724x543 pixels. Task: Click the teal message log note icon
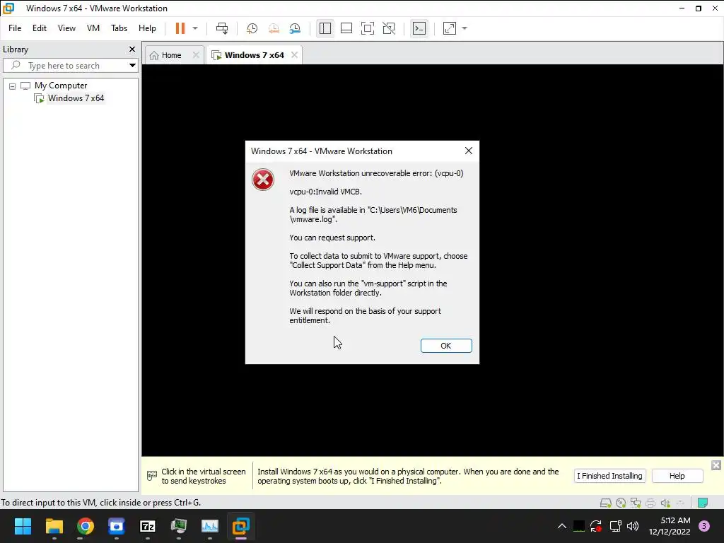(x=703, y=503)
